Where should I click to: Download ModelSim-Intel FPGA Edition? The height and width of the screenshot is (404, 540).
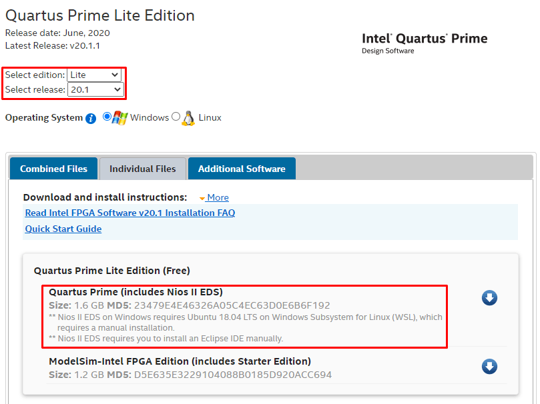click(489, 366)
